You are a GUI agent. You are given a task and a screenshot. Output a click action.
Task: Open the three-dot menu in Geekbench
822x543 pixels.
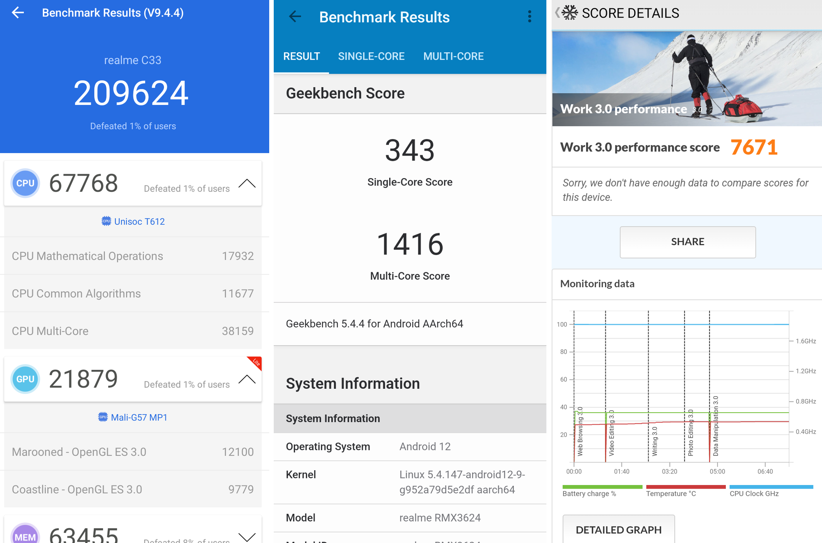click(x=529, y=16)
